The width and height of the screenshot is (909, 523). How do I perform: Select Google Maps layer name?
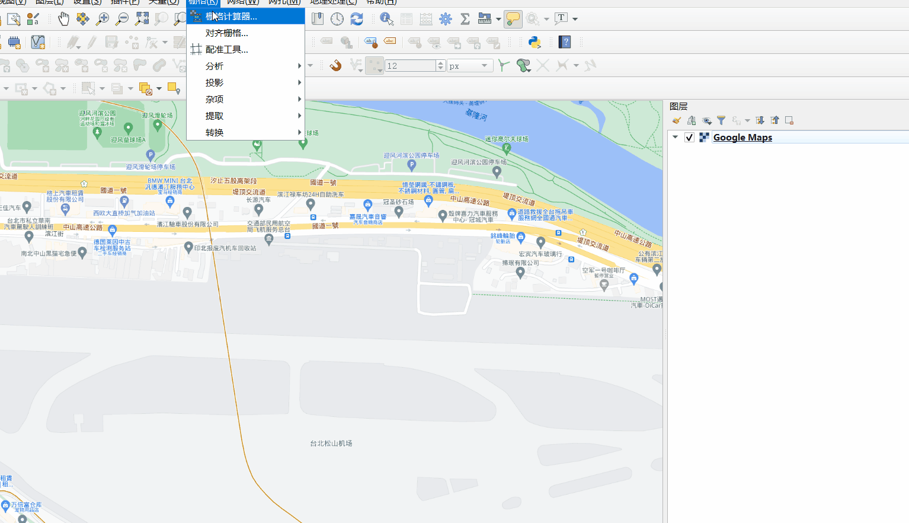[x=742, y=138]
